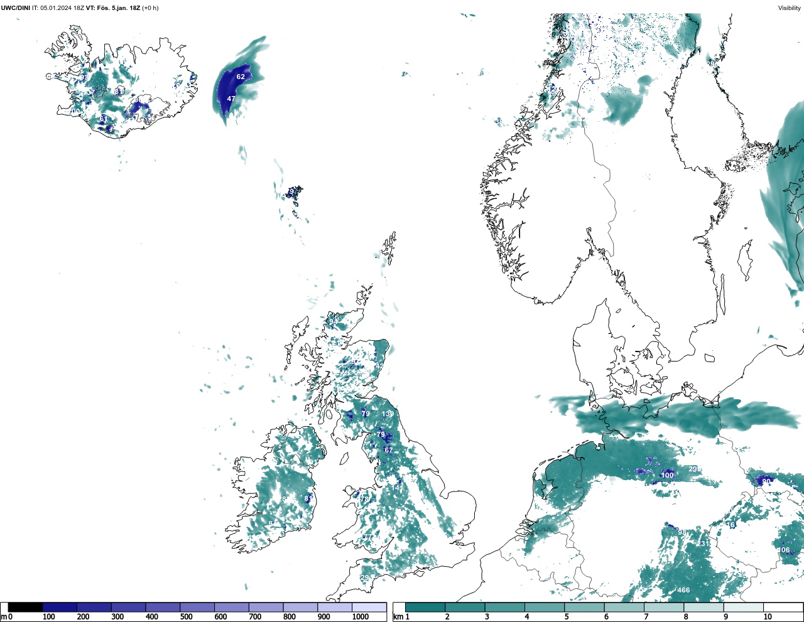Click the legend swatch between 500 and 600 m
Screen dimensions: 804x622
197,608
